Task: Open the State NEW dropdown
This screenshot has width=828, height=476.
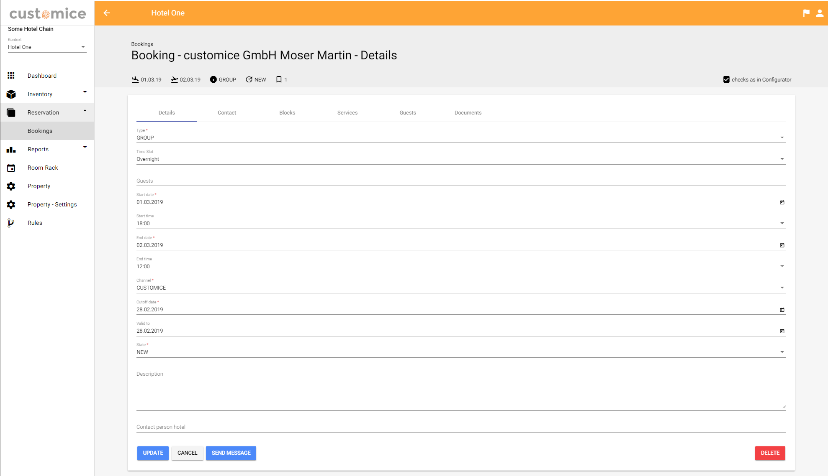Action: pyautogui.click(x=461, y=352)
